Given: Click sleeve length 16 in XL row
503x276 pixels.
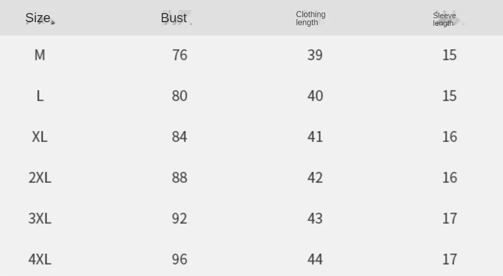Looking at the screenshot, I should click(450, 136).
